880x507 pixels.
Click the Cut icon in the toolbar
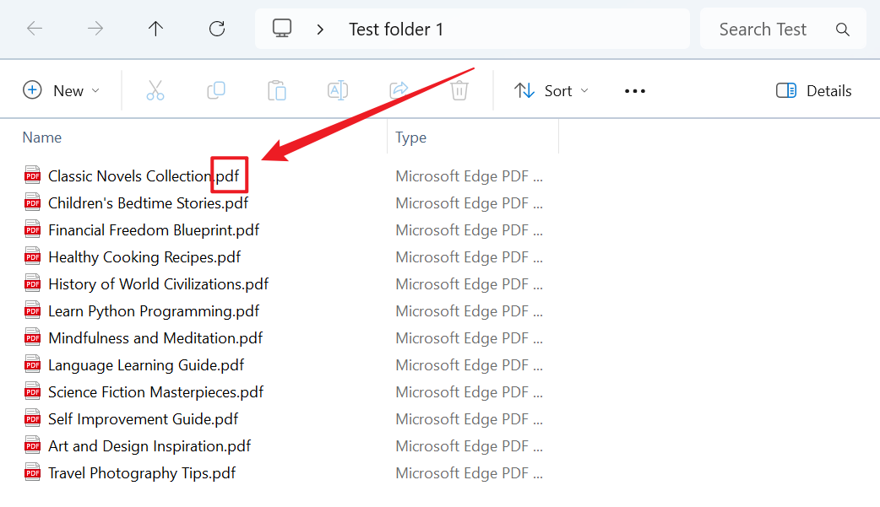point(155,90)
